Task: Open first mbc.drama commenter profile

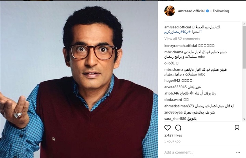Action: point(172,52)
